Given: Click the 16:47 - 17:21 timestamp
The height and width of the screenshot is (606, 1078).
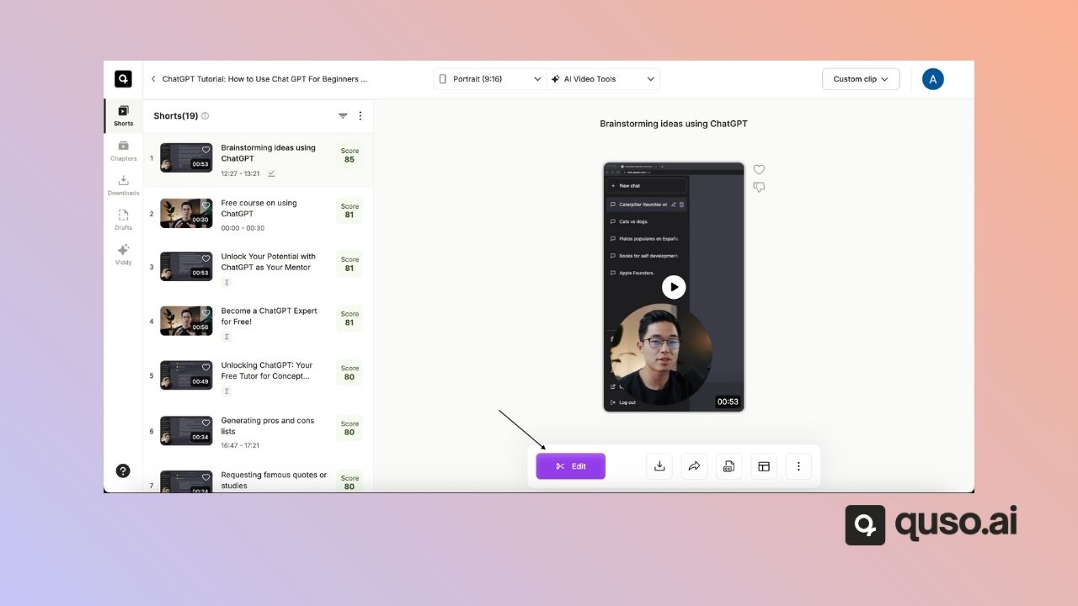Looking at the screenshot, I should pos(240,445).
